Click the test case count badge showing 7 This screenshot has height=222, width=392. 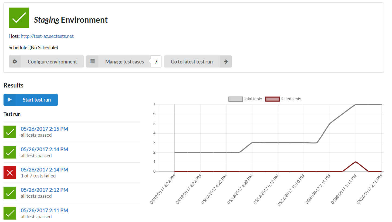pos(156,62)
